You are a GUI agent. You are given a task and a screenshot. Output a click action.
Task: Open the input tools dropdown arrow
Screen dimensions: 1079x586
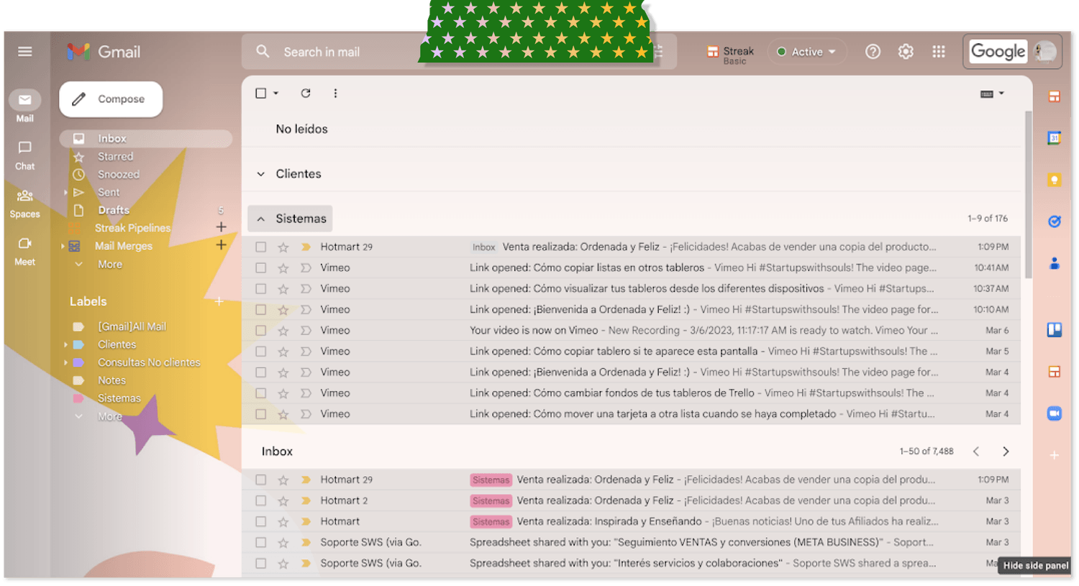click(1001, 93)
